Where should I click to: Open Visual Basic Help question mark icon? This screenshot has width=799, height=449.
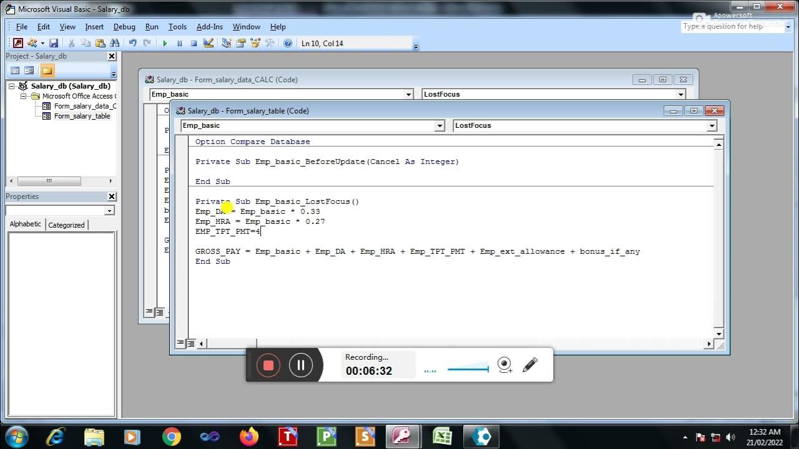(288, 43)
